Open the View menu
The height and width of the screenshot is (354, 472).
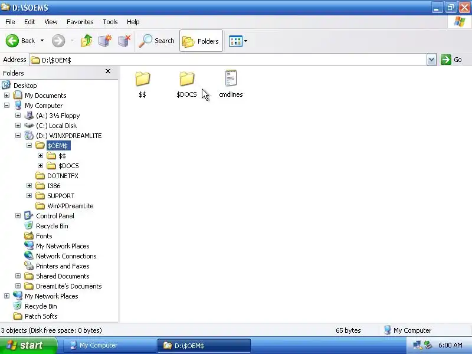(51, 22)
